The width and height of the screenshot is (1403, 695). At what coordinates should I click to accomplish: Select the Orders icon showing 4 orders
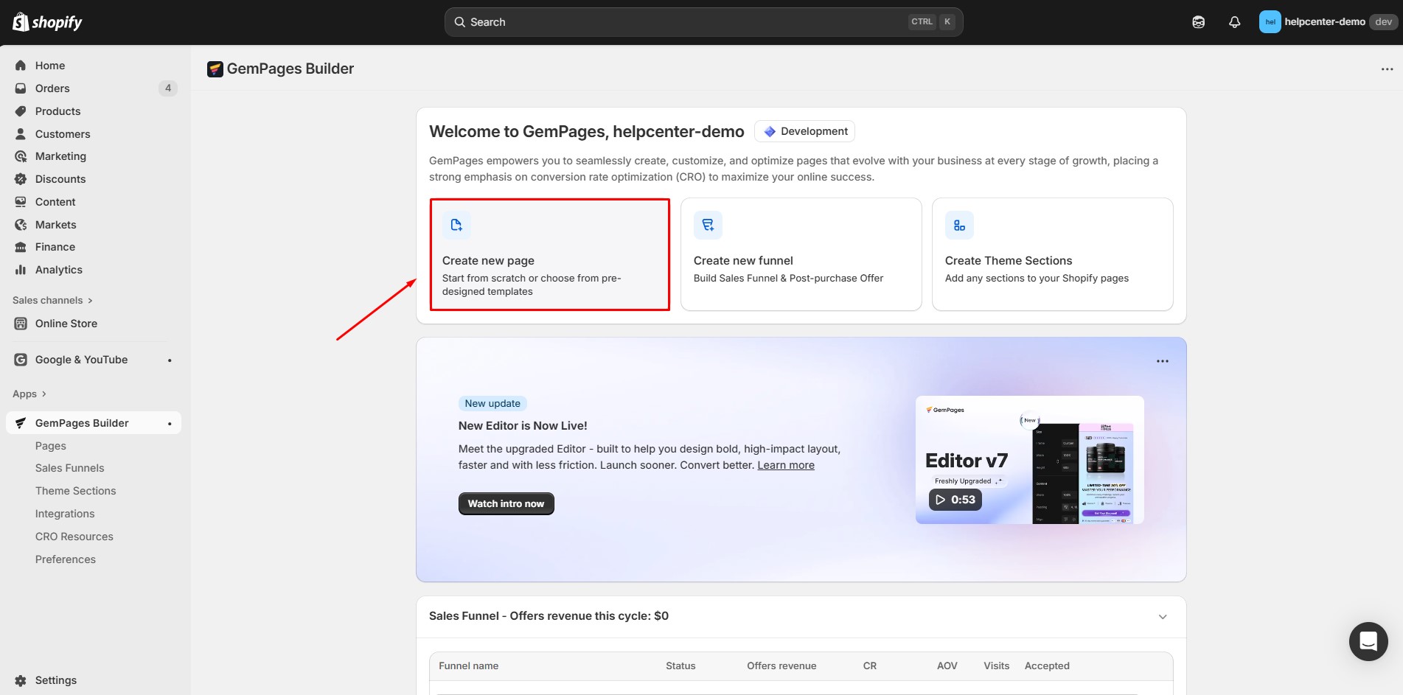21,88
